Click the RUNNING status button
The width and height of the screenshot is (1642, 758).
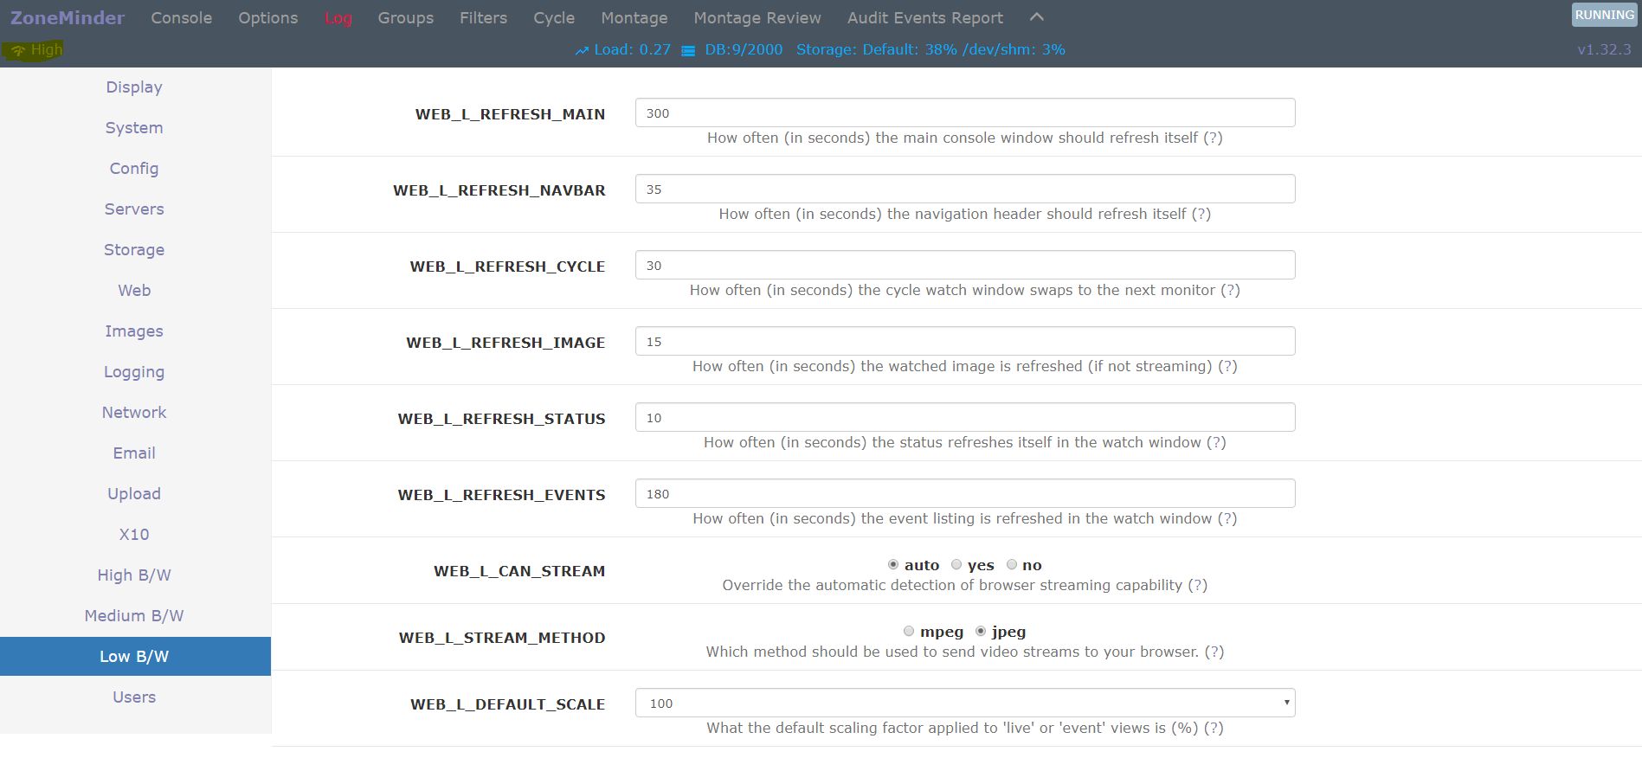pos(1604,15)
